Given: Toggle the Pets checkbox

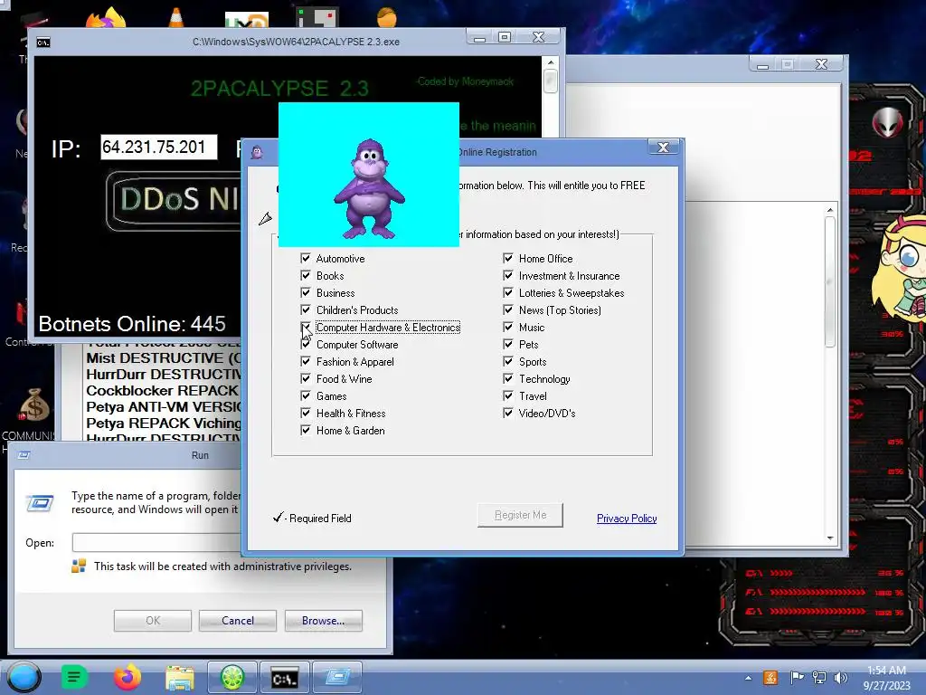Looking at the screenshot, I should 508,344.
